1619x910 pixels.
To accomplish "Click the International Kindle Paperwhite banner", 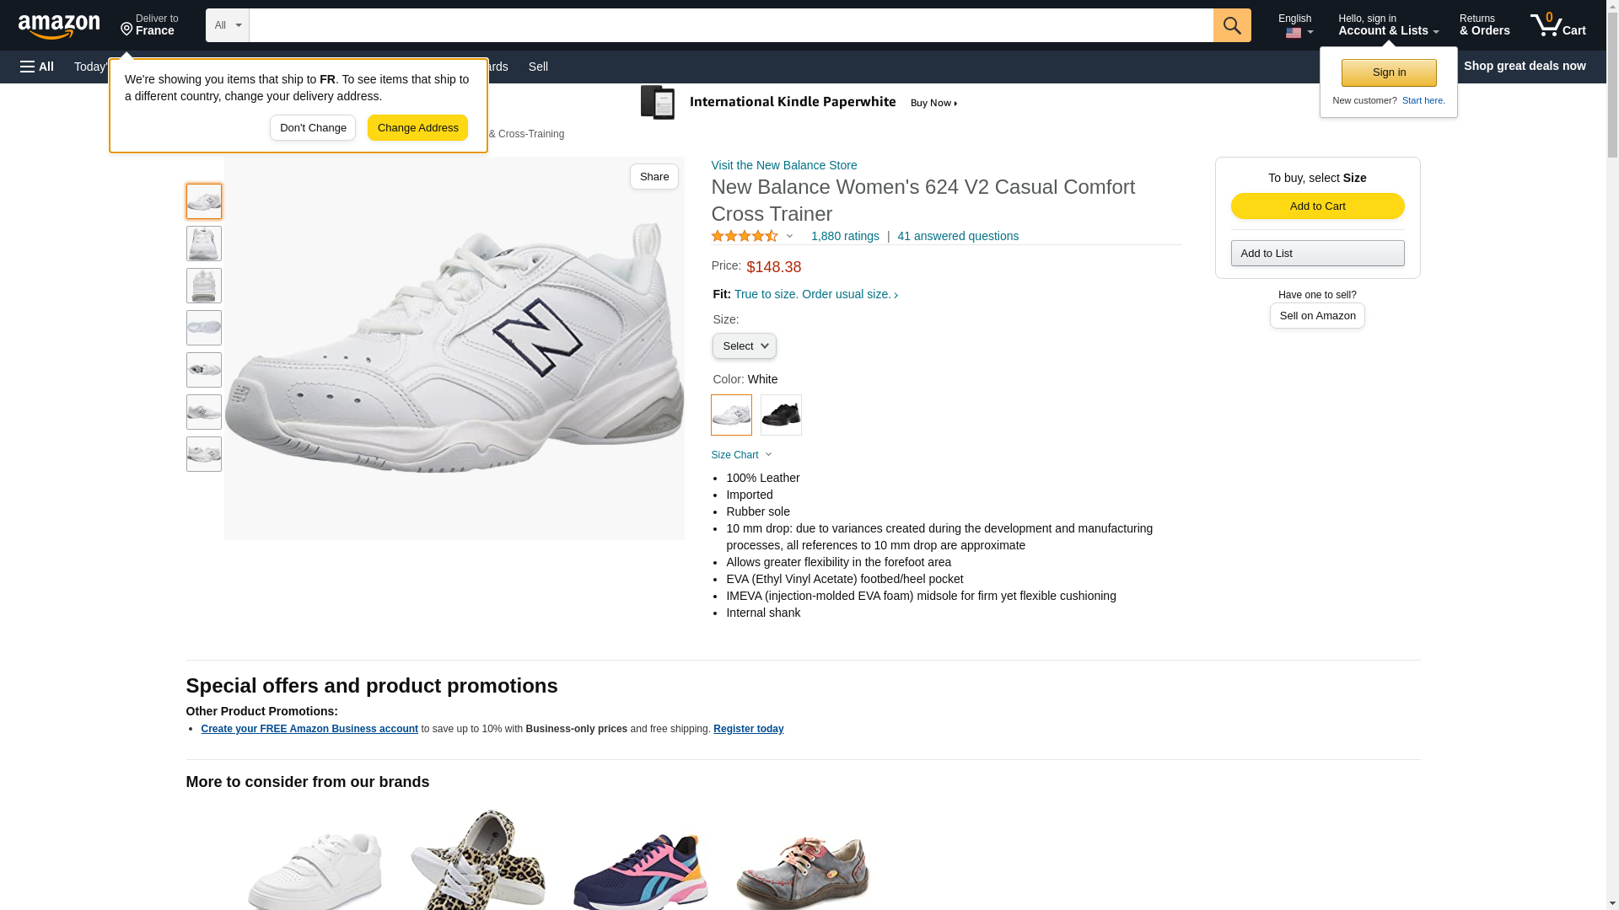I will click(x=799, y=103).
